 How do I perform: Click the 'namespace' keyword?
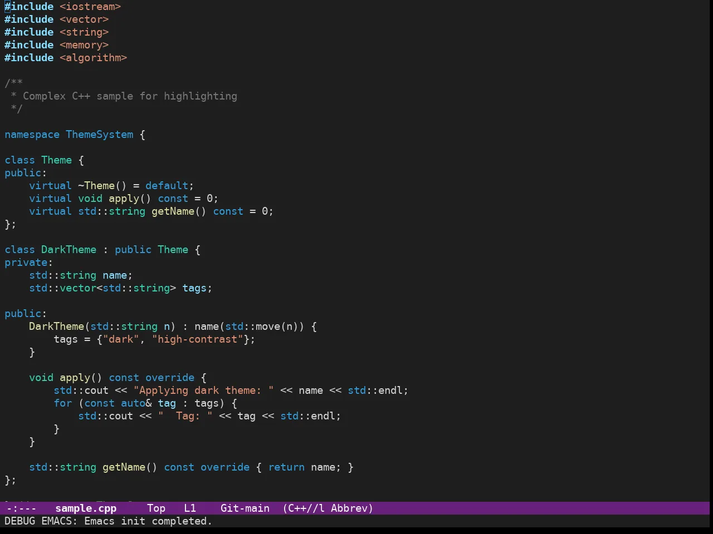tap(32, 135)
